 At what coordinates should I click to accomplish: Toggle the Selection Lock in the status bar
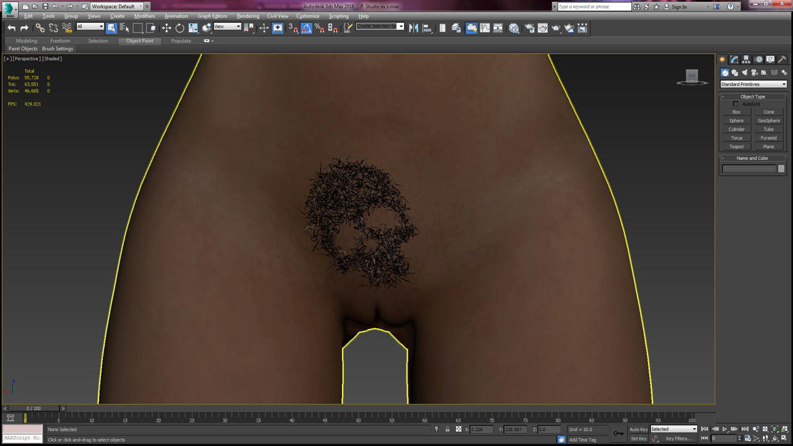click(x=447, y=429)
